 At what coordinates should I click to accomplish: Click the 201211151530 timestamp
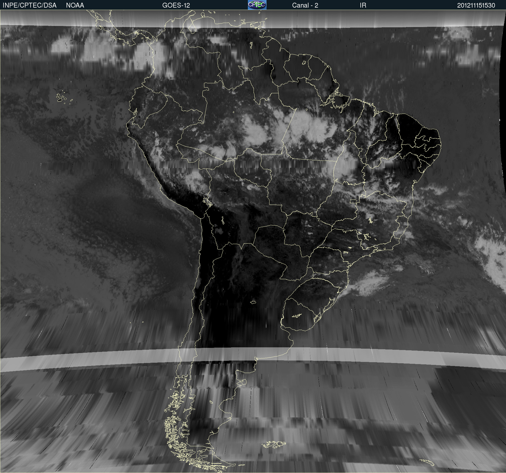476,5
